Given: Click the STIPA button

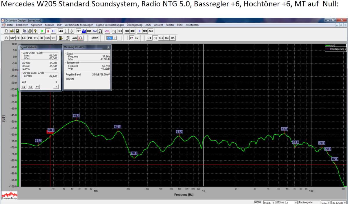Looking at the screenshot, I should [x=95, y=38].
